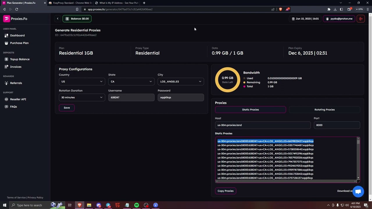Go to Topup Balance page

[17, 59]
